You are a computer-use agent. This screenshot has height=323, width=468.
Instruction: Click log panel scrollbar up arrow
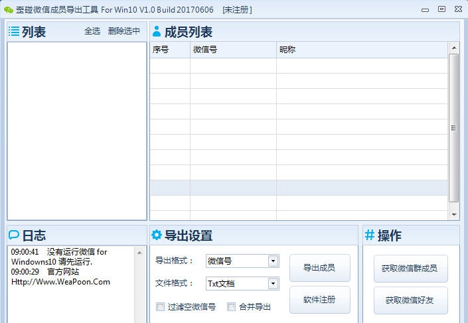tap(139, 252)
